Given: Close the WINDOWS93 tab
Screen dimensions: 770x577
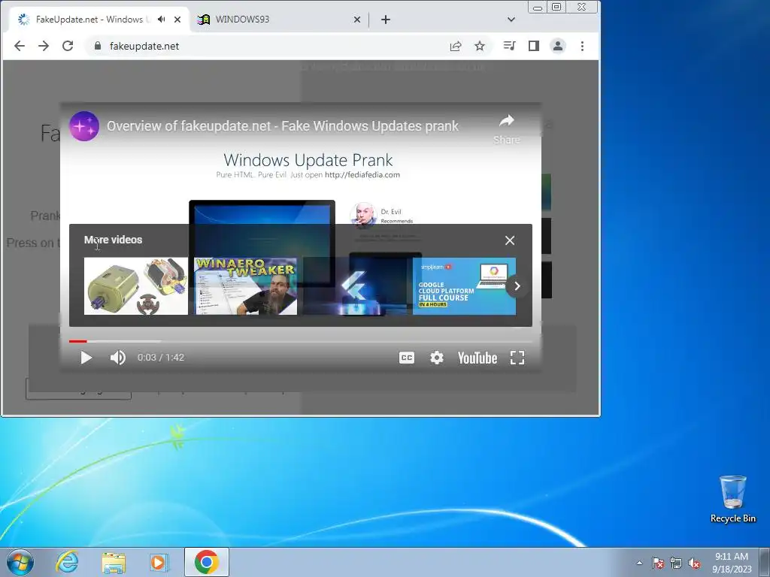Looking at the screenshot, I should click(x=357, y=20).
